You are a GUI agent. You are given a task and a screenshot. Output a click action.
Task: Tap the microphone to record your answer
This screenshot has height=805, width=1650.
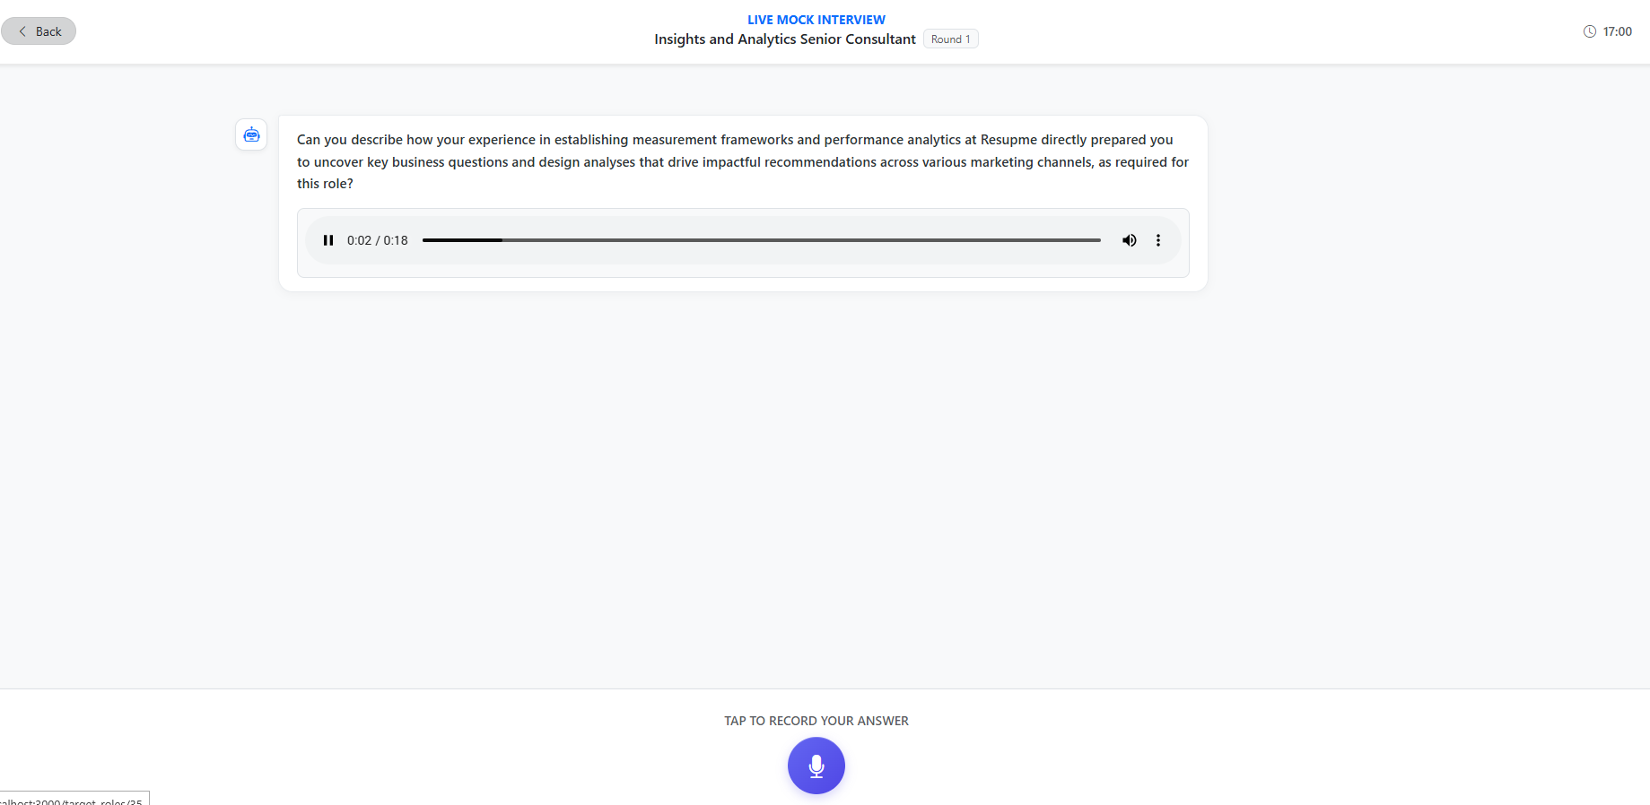816,766
